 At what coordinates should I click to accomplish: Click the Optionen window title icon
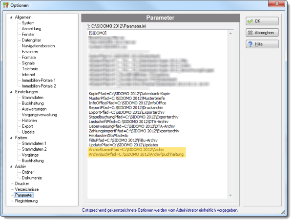(x=5, y=5)
